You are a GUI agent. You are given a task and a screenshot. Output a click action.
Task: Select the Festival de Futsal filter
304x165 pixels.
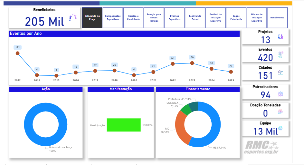pos(195,18)
